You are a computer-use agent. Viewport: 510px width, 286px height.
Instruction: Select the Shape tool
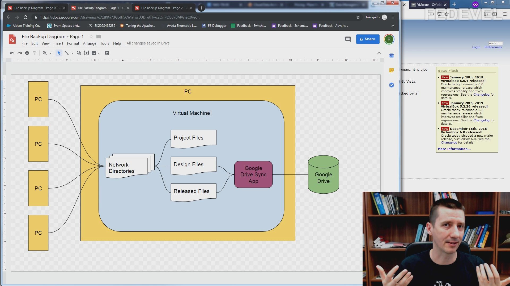(x=79, y=53)
